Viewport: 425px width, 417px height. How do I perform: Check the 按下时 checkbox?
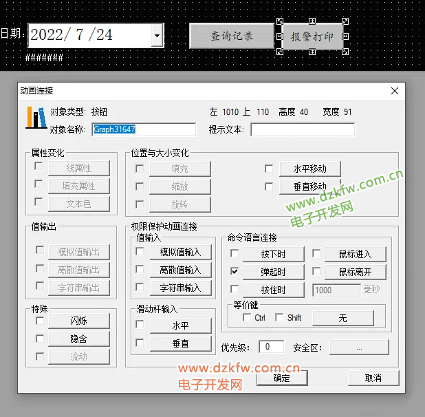click(x=235, y=254)
